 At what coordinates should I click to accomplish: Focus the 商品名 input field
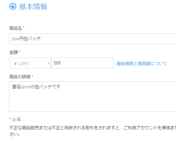(x=92, y=39)
